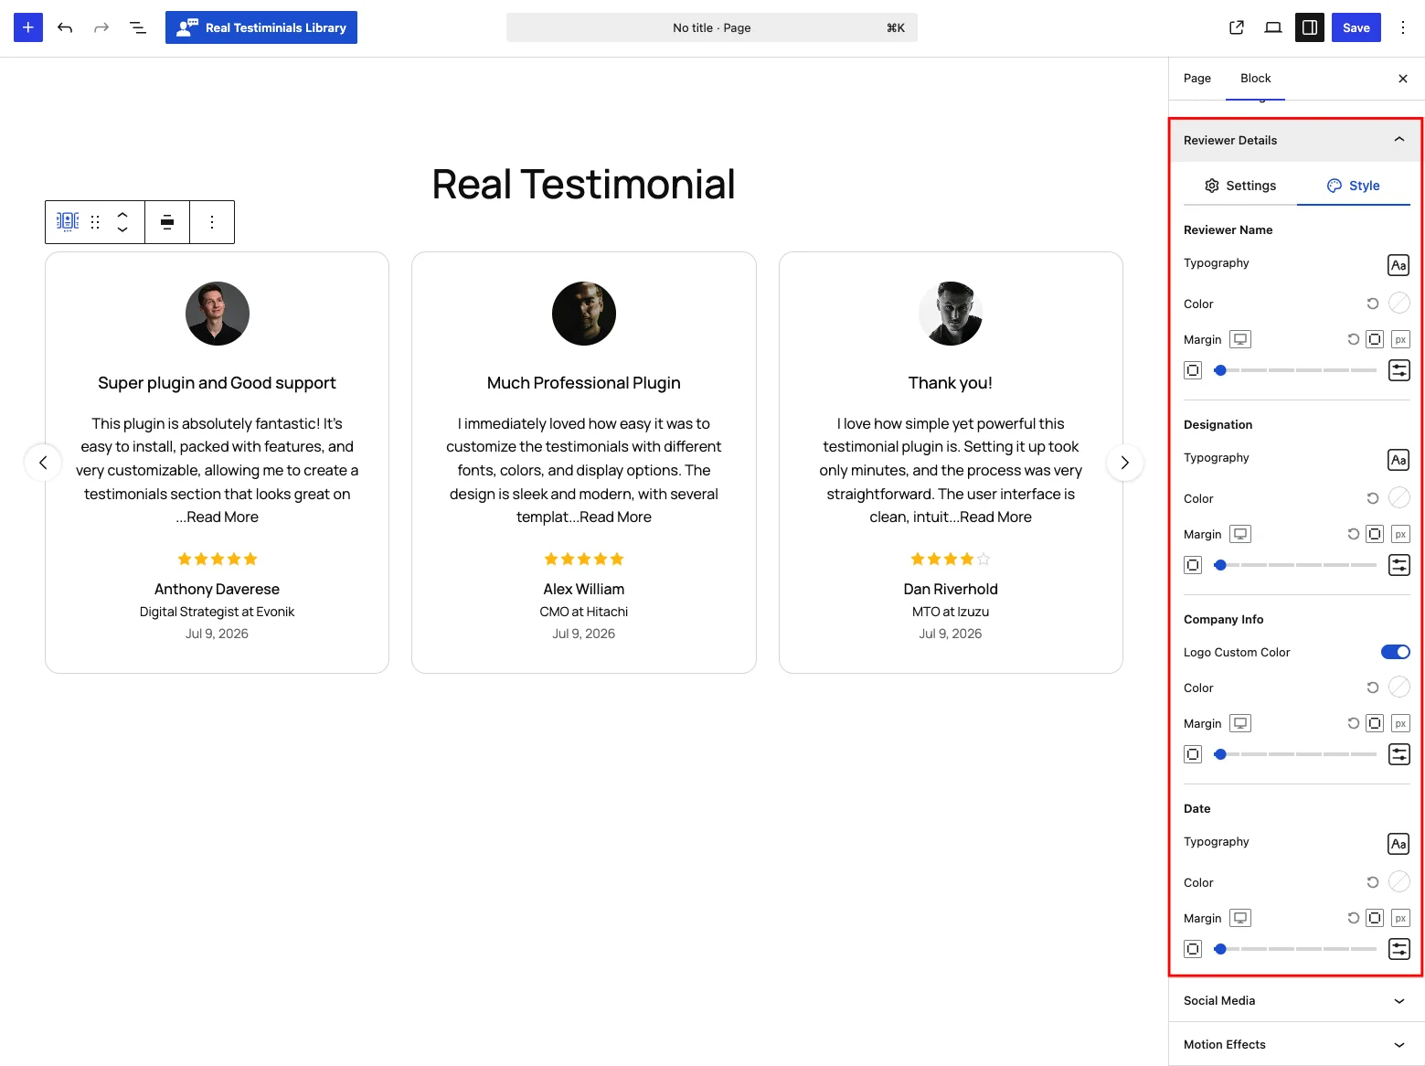The image size is (1425, 1066).
Task: Open Company Info margin custom size controls
Action: (x=1399, y=754)
